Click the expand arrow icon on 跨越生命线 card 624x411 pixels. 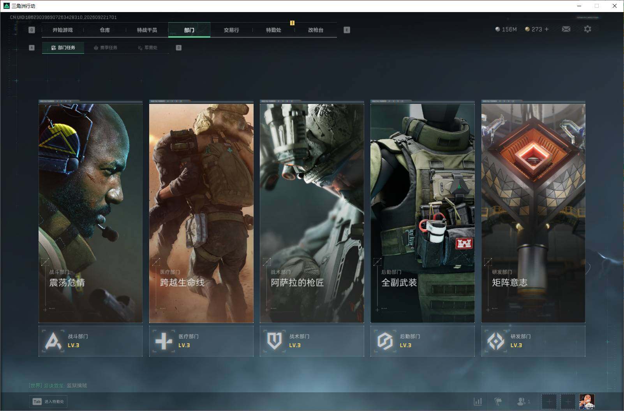156,262
